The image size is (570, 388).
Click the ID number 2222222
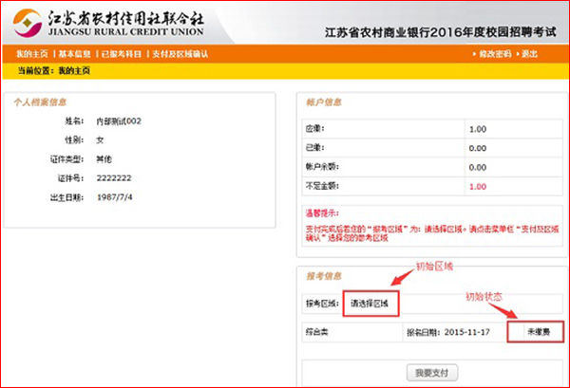[114, 178]
